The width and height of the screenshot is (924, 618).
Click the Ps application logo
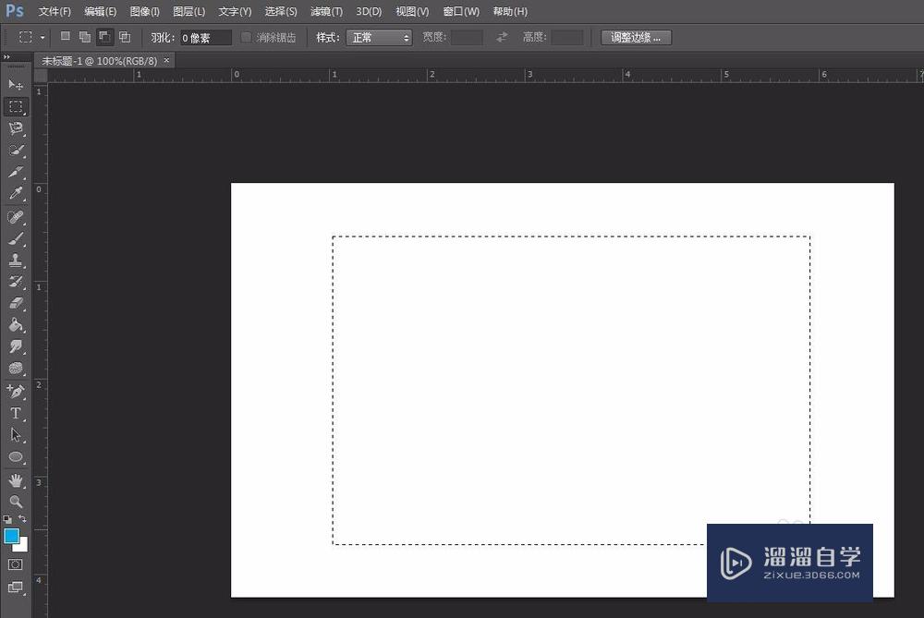(x=15, y=10)
